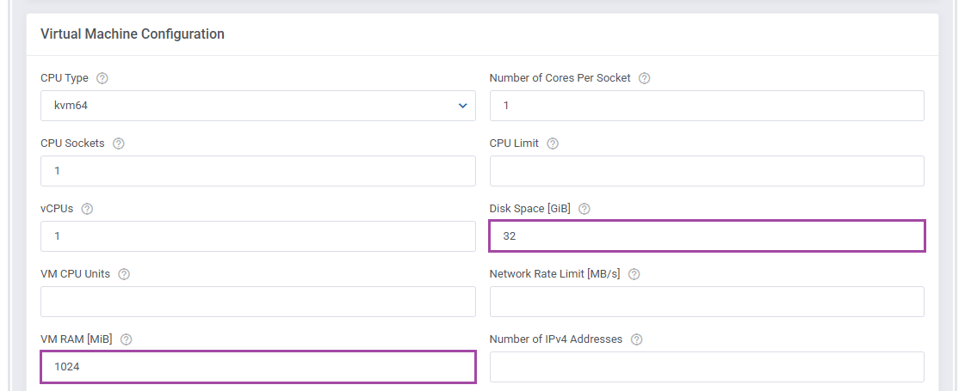Image resolution: width=965 pixels, height=391 pixels.
Task: Click the Network Rate Limit input field
Action: (x=706, y=302)
